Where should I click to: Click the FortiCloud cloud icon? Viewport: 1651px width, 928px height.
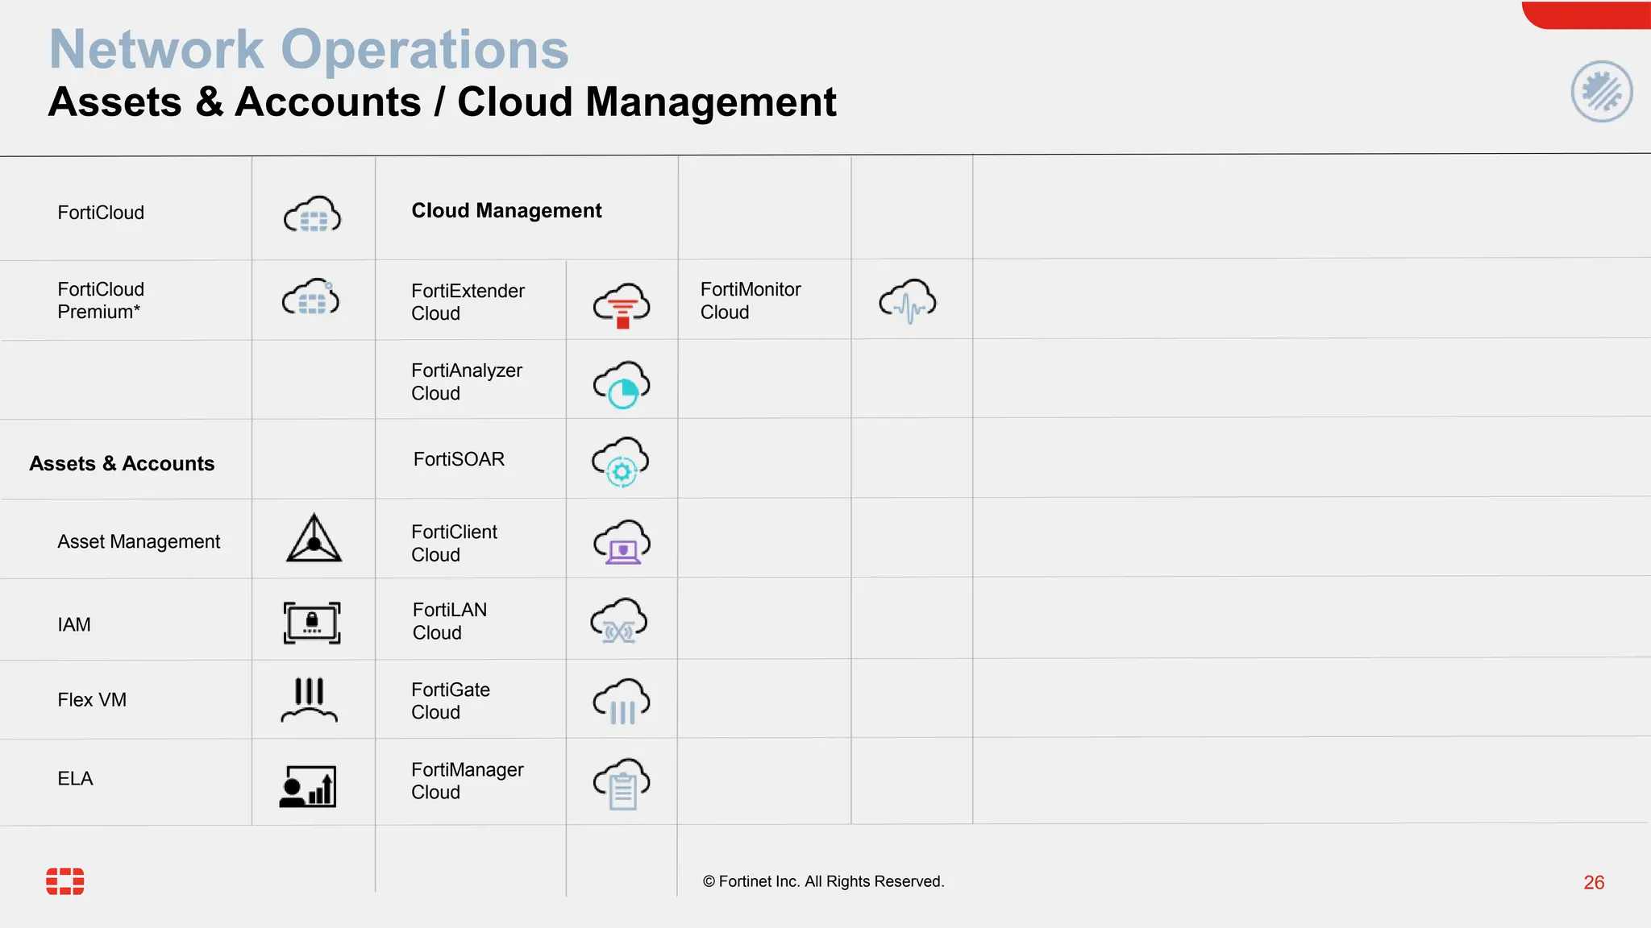click(x=312, y=215)
